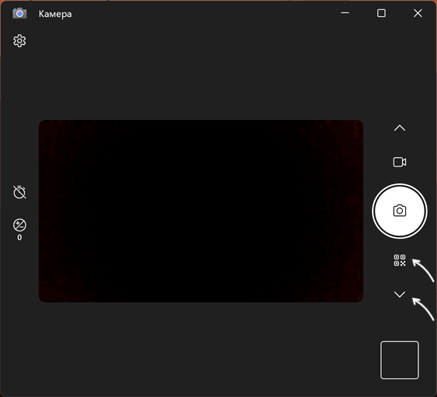Image resolution: width=437 pixels, height=397 pixels.
Task: Switch to video recording mode
Action: point(399,162)
